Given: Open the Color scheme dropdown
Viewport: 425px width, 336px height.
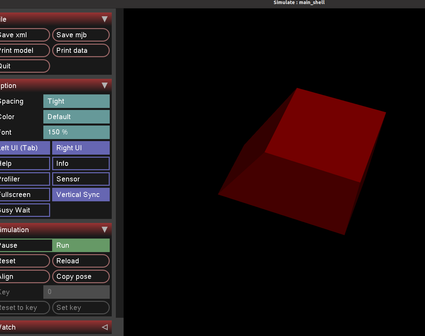Looking at the screenshot, I should tap(77, 117).
